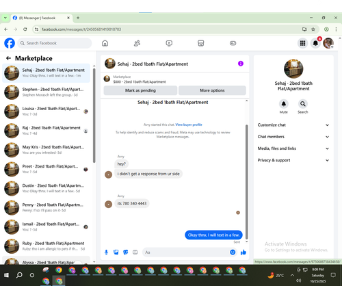Image resolution: width=342 pixels, height=286 pixels.
Task: Go to the Home feed icon
Action: click(x=105, y=43)
